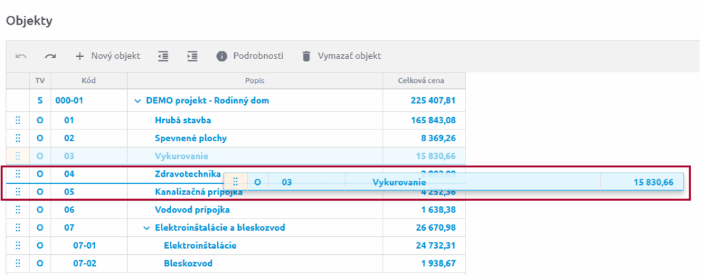701x276 pixels.
Task: Click the Celková cena column header
Action: click(x=424, y=81)
